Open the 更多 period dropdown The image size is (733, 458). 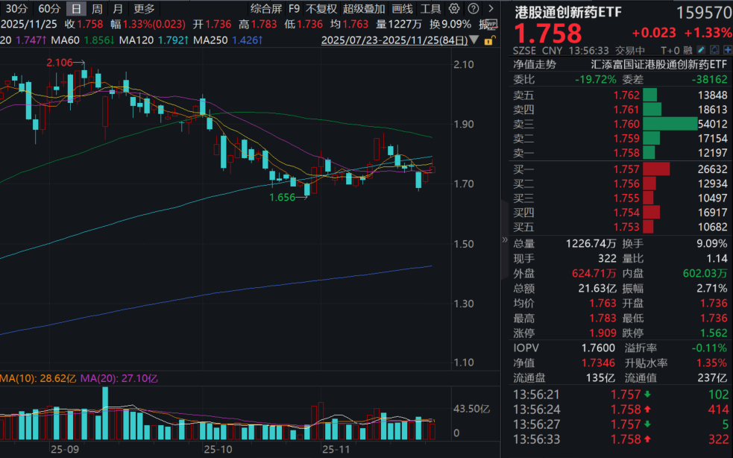(x=145, y=9)
